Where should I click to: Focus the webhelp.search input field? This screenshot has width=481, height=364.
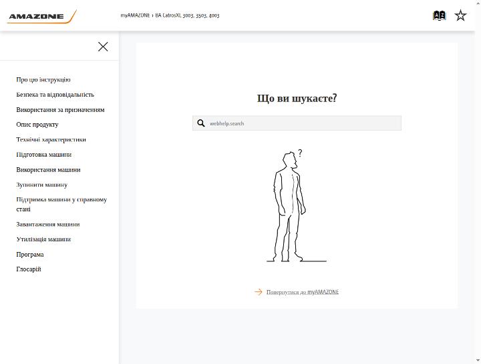297,123
